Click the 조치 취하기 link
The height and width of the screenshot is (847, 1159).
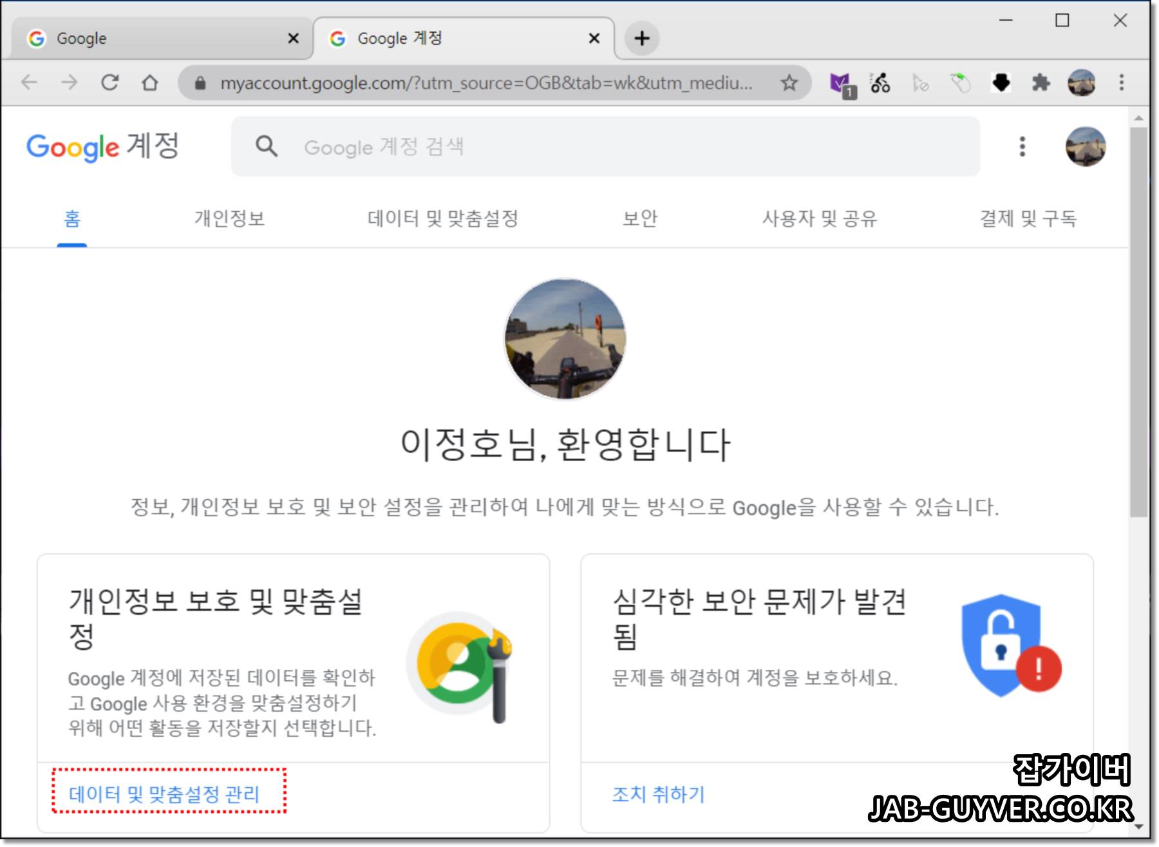click(x=659, y=795)
